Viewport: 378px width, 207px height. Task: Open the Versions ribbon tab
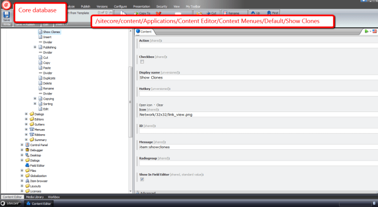(x=102, y=7)
